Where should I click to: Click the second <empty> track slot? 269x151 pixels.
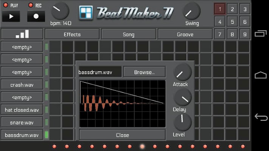pyautogui.click(x=22, y=59)
